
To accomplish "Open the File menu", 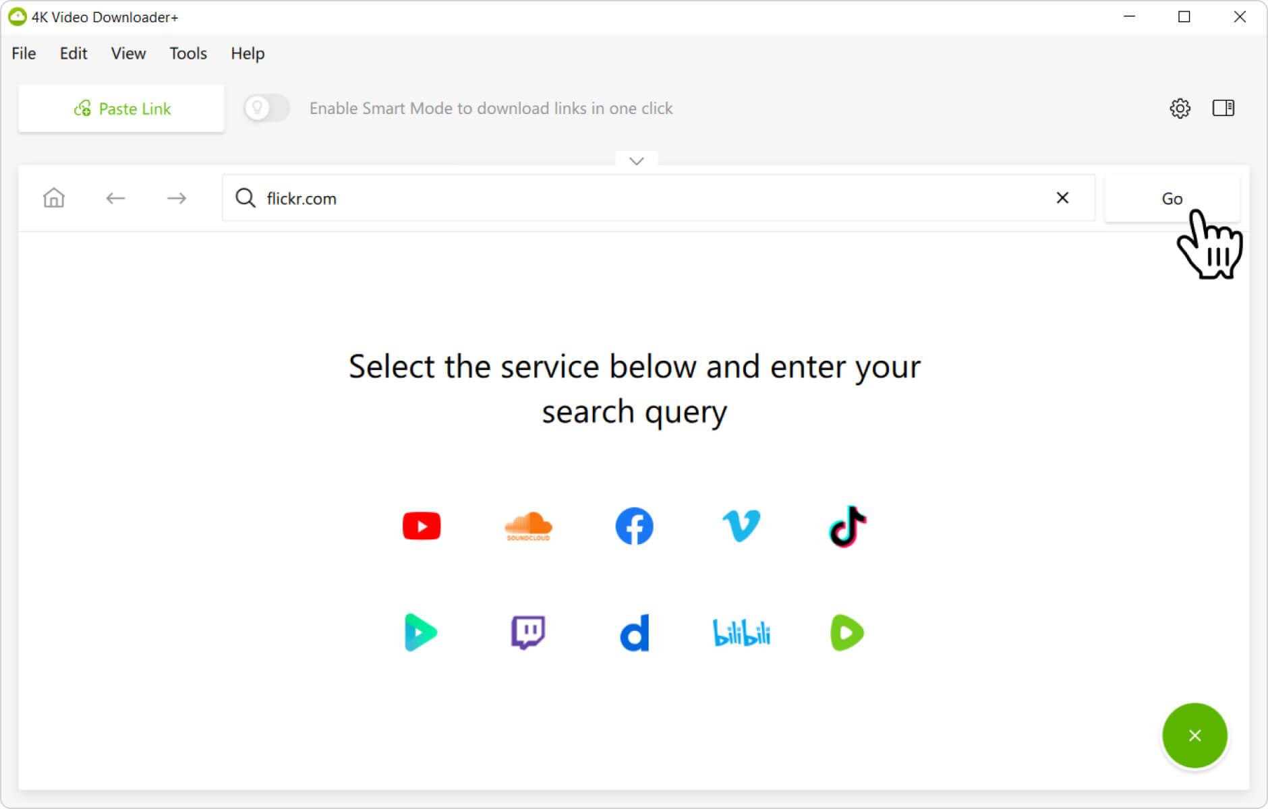I will 24,53.
